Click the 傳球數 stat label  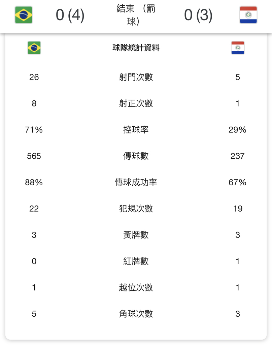pyautogui.click(x=136, y=156)
